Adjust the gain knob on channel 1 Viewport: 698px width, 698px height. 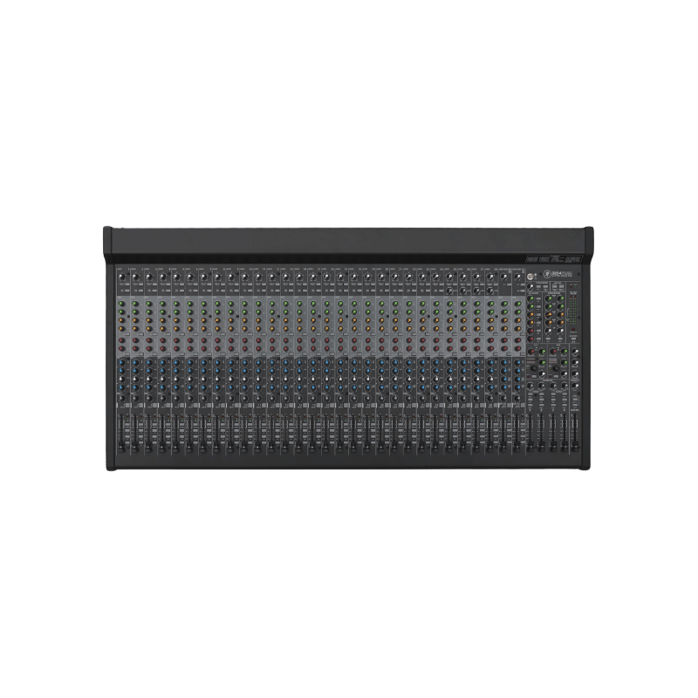click(122, 276)
